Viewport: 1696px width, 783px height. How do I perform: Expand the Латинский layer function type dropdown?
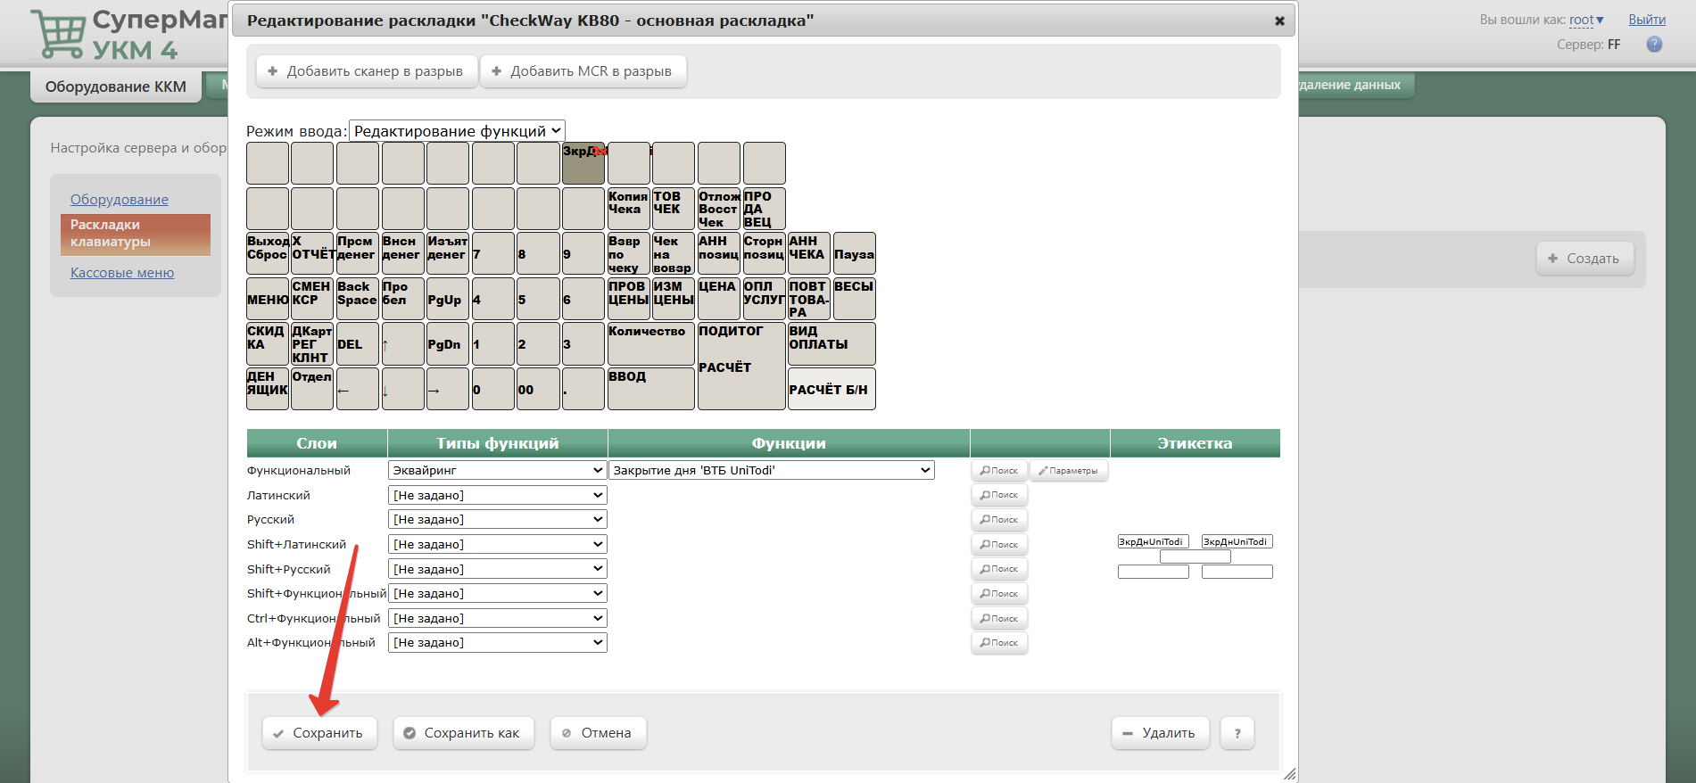pyautogui.click(x=497, y=495)
